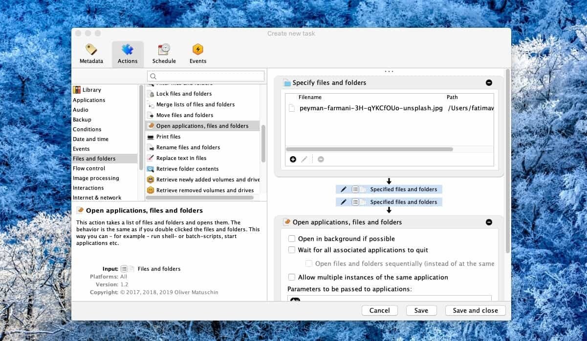Screen dimensions: 587x341
Task: Click pencil icon on first Specified files connector
Action: coord(344,189)
